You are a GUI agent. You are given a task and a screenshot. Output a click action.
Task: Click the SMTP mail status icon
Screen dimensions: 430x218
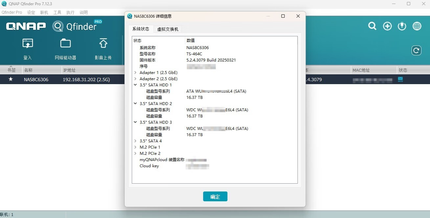tap(400, 79)
